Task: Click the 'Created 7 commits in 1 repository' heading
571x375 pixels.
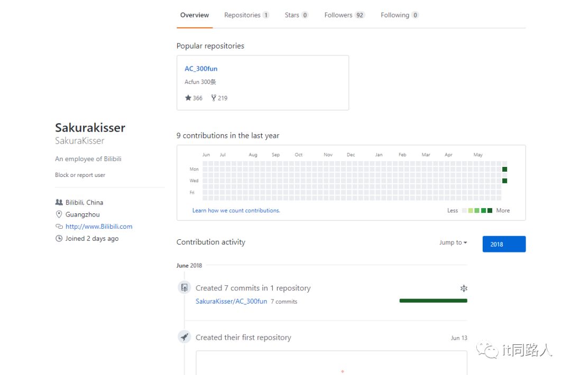Action: (253, 288)
